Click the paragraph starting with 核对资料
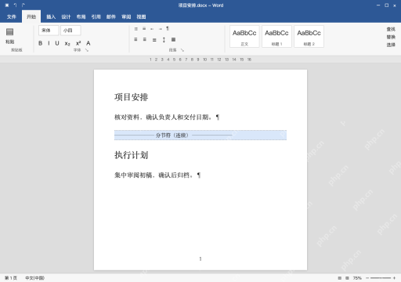Viewport: 401px width, 282px height. coord(167,117)
